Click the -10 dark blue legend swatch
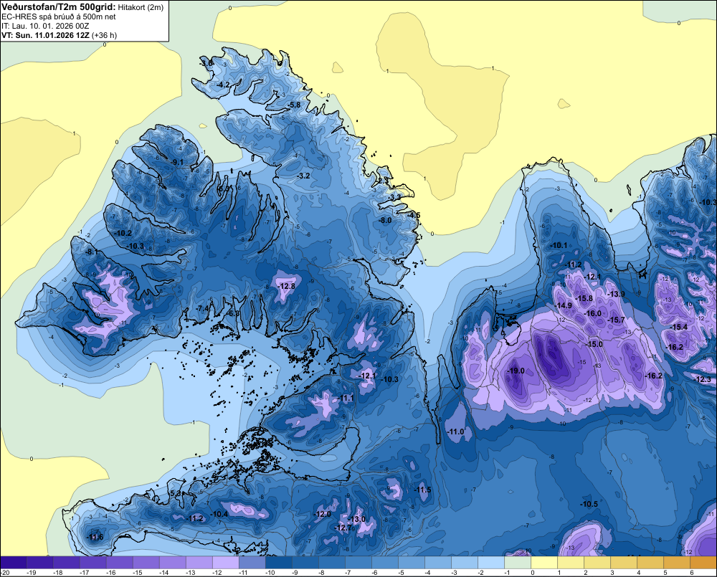 (279, 562)
